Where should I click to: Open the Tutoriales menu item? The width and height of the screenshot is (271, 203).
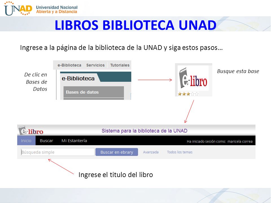120,65
